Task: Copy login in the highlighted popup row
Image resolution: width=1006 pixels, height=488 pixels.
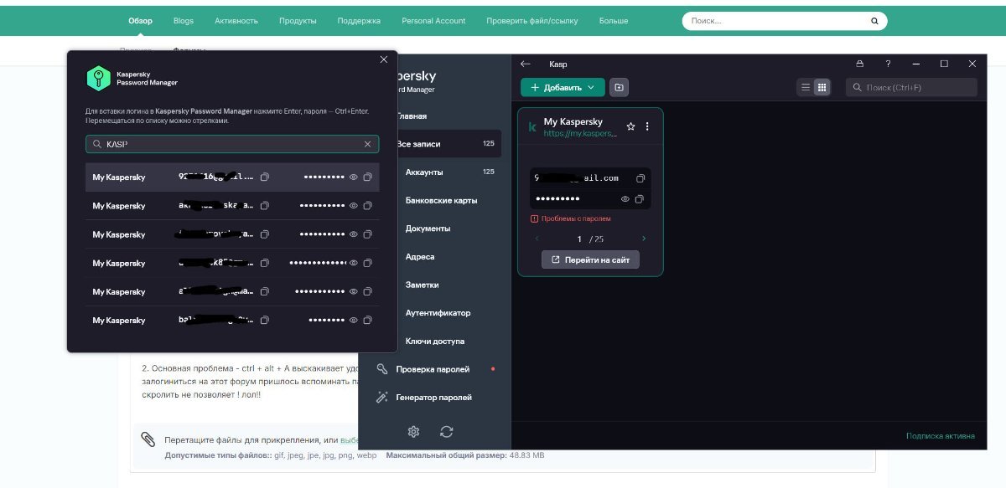Action: pyautogui.click(x=264, y=177)
